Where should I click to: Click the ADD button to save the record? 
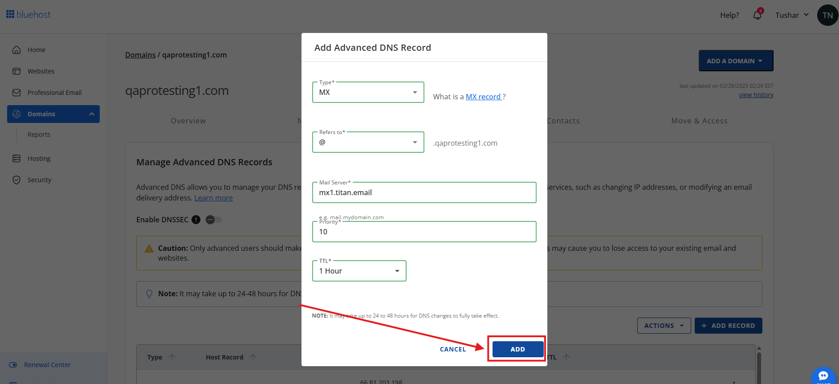click(x=517, y=349)
